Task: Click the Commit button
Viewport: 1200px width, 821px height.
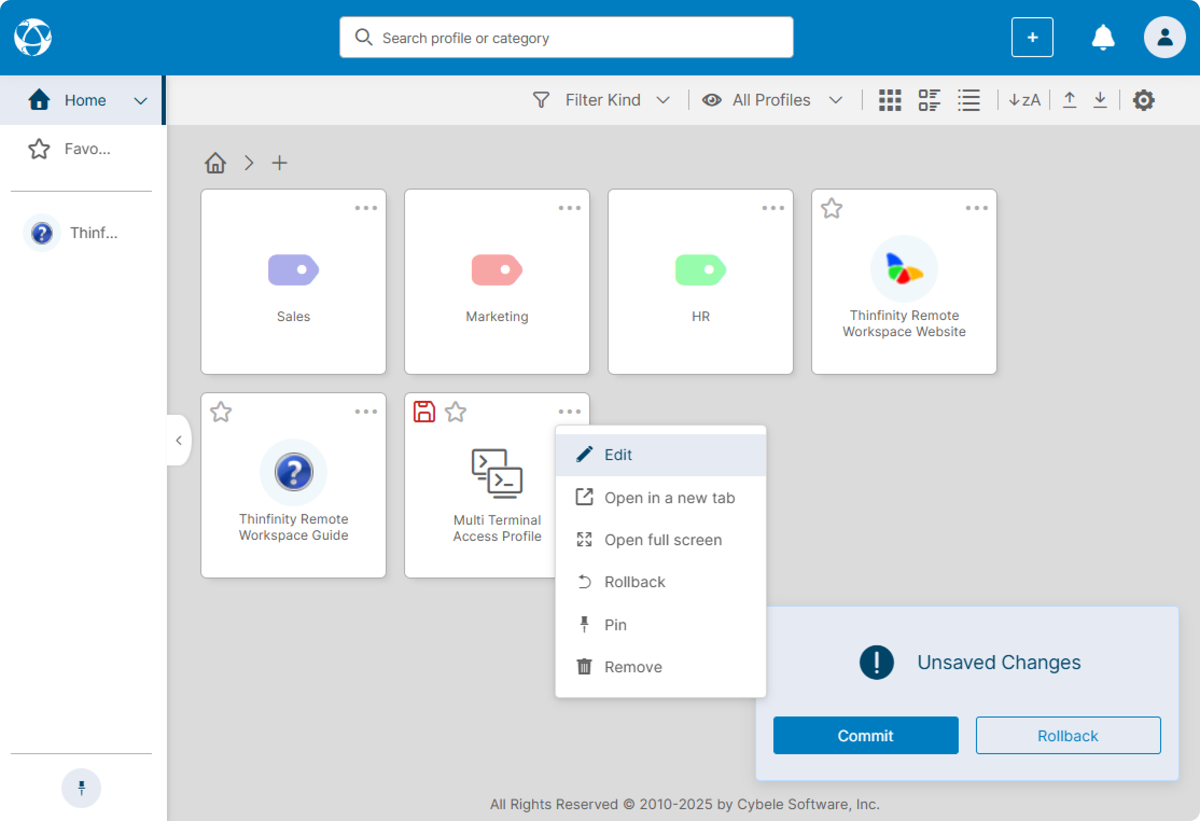Action: click(x=866, y=735)
